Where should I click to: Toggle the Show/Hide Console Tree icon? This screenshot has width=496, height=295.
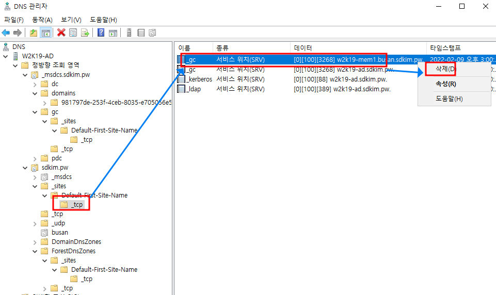(46, 32)
